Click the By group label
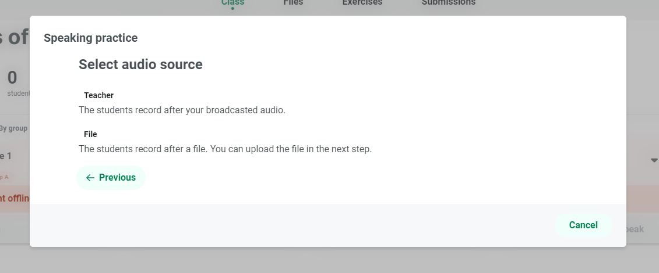Image resolution: width=659 pixels, height=273 pixels. tap(13, 128)
